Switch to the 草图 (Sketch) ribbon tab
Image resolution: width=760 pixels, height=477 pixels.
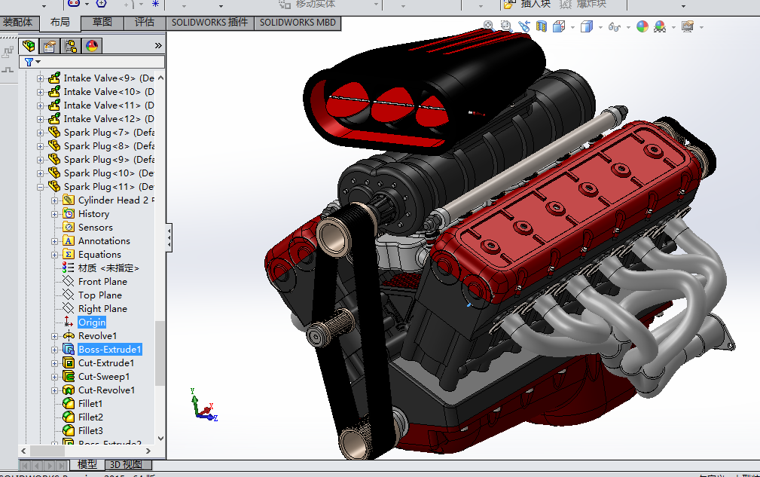(x=102, y=23)
